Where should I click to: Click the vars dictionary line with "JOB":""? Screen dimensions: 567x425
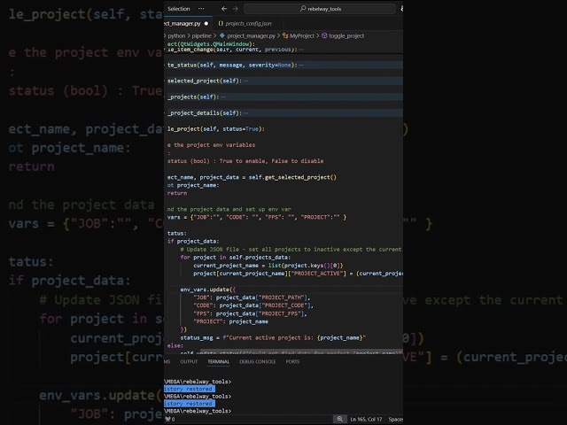[x=257, y=217]
